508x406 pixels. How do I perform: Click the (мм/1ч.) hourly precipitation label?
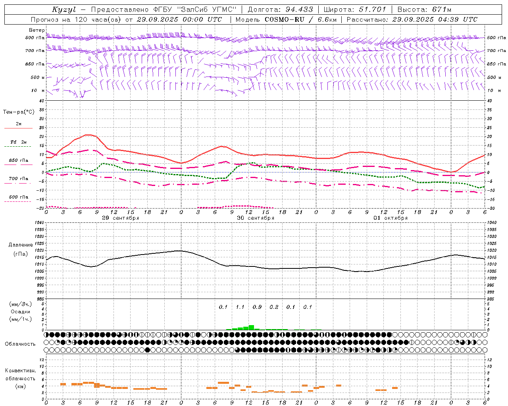tap(21, 319)
